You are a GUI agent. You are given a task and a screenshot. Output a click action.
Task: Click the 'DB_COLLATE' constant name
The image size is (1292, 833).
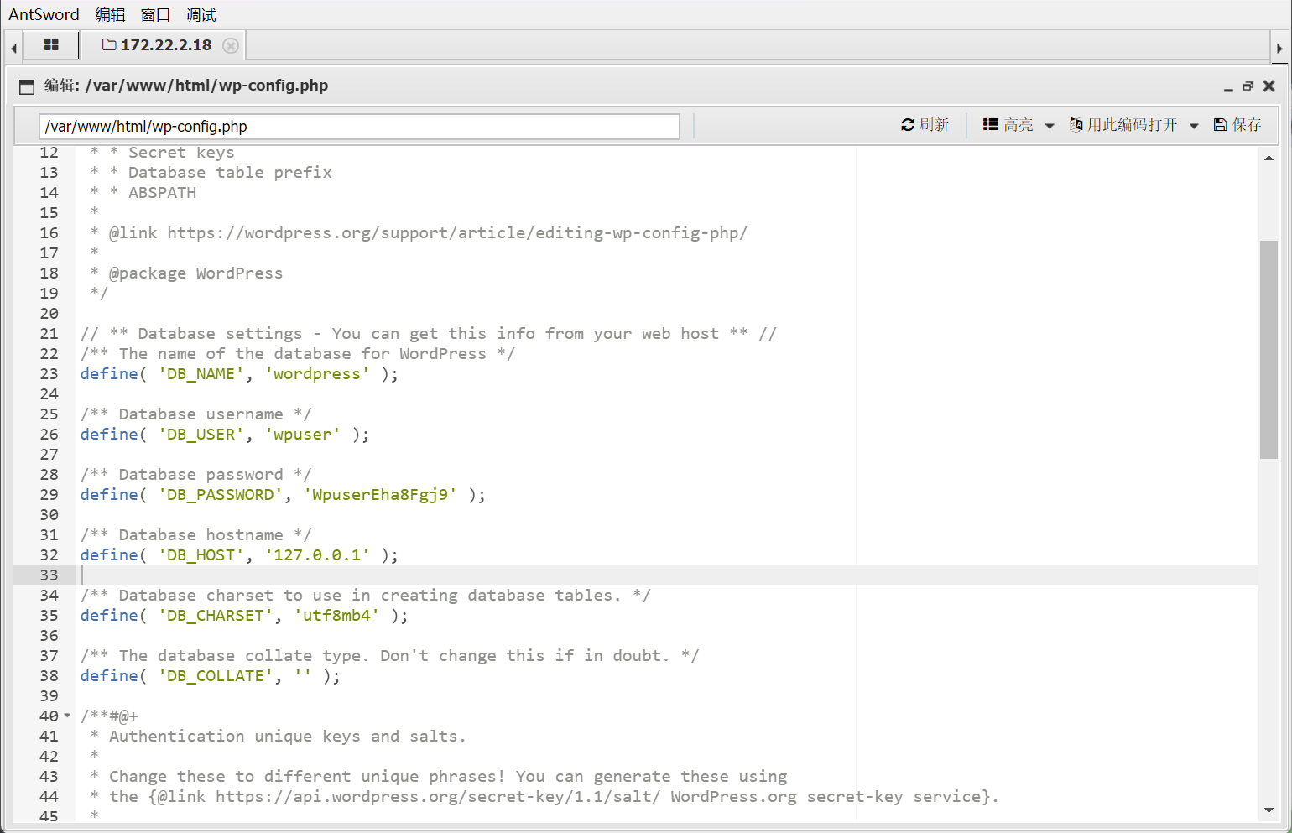216,676
